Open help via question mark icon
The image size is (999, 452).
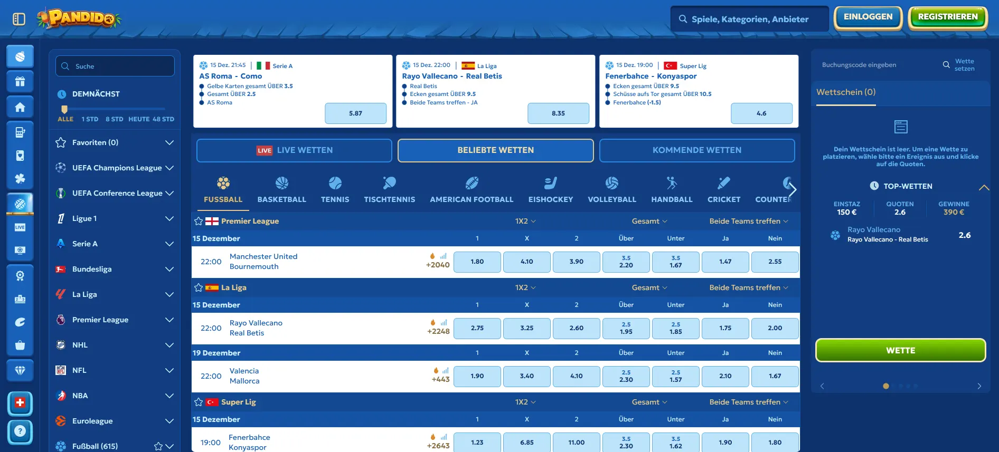20,431
